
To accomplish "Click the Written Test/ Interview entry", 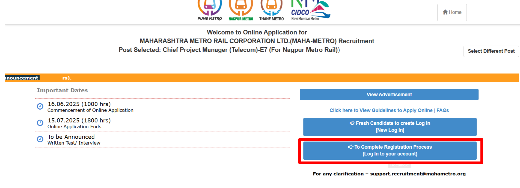I will click(x=74, y=143).
